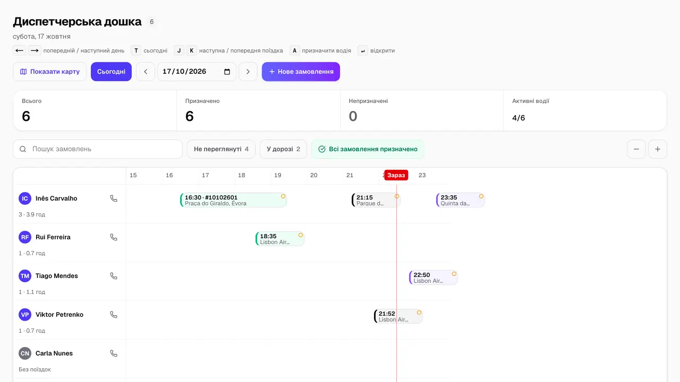Open calendar picker icon in date field

(x=227, y=72)
